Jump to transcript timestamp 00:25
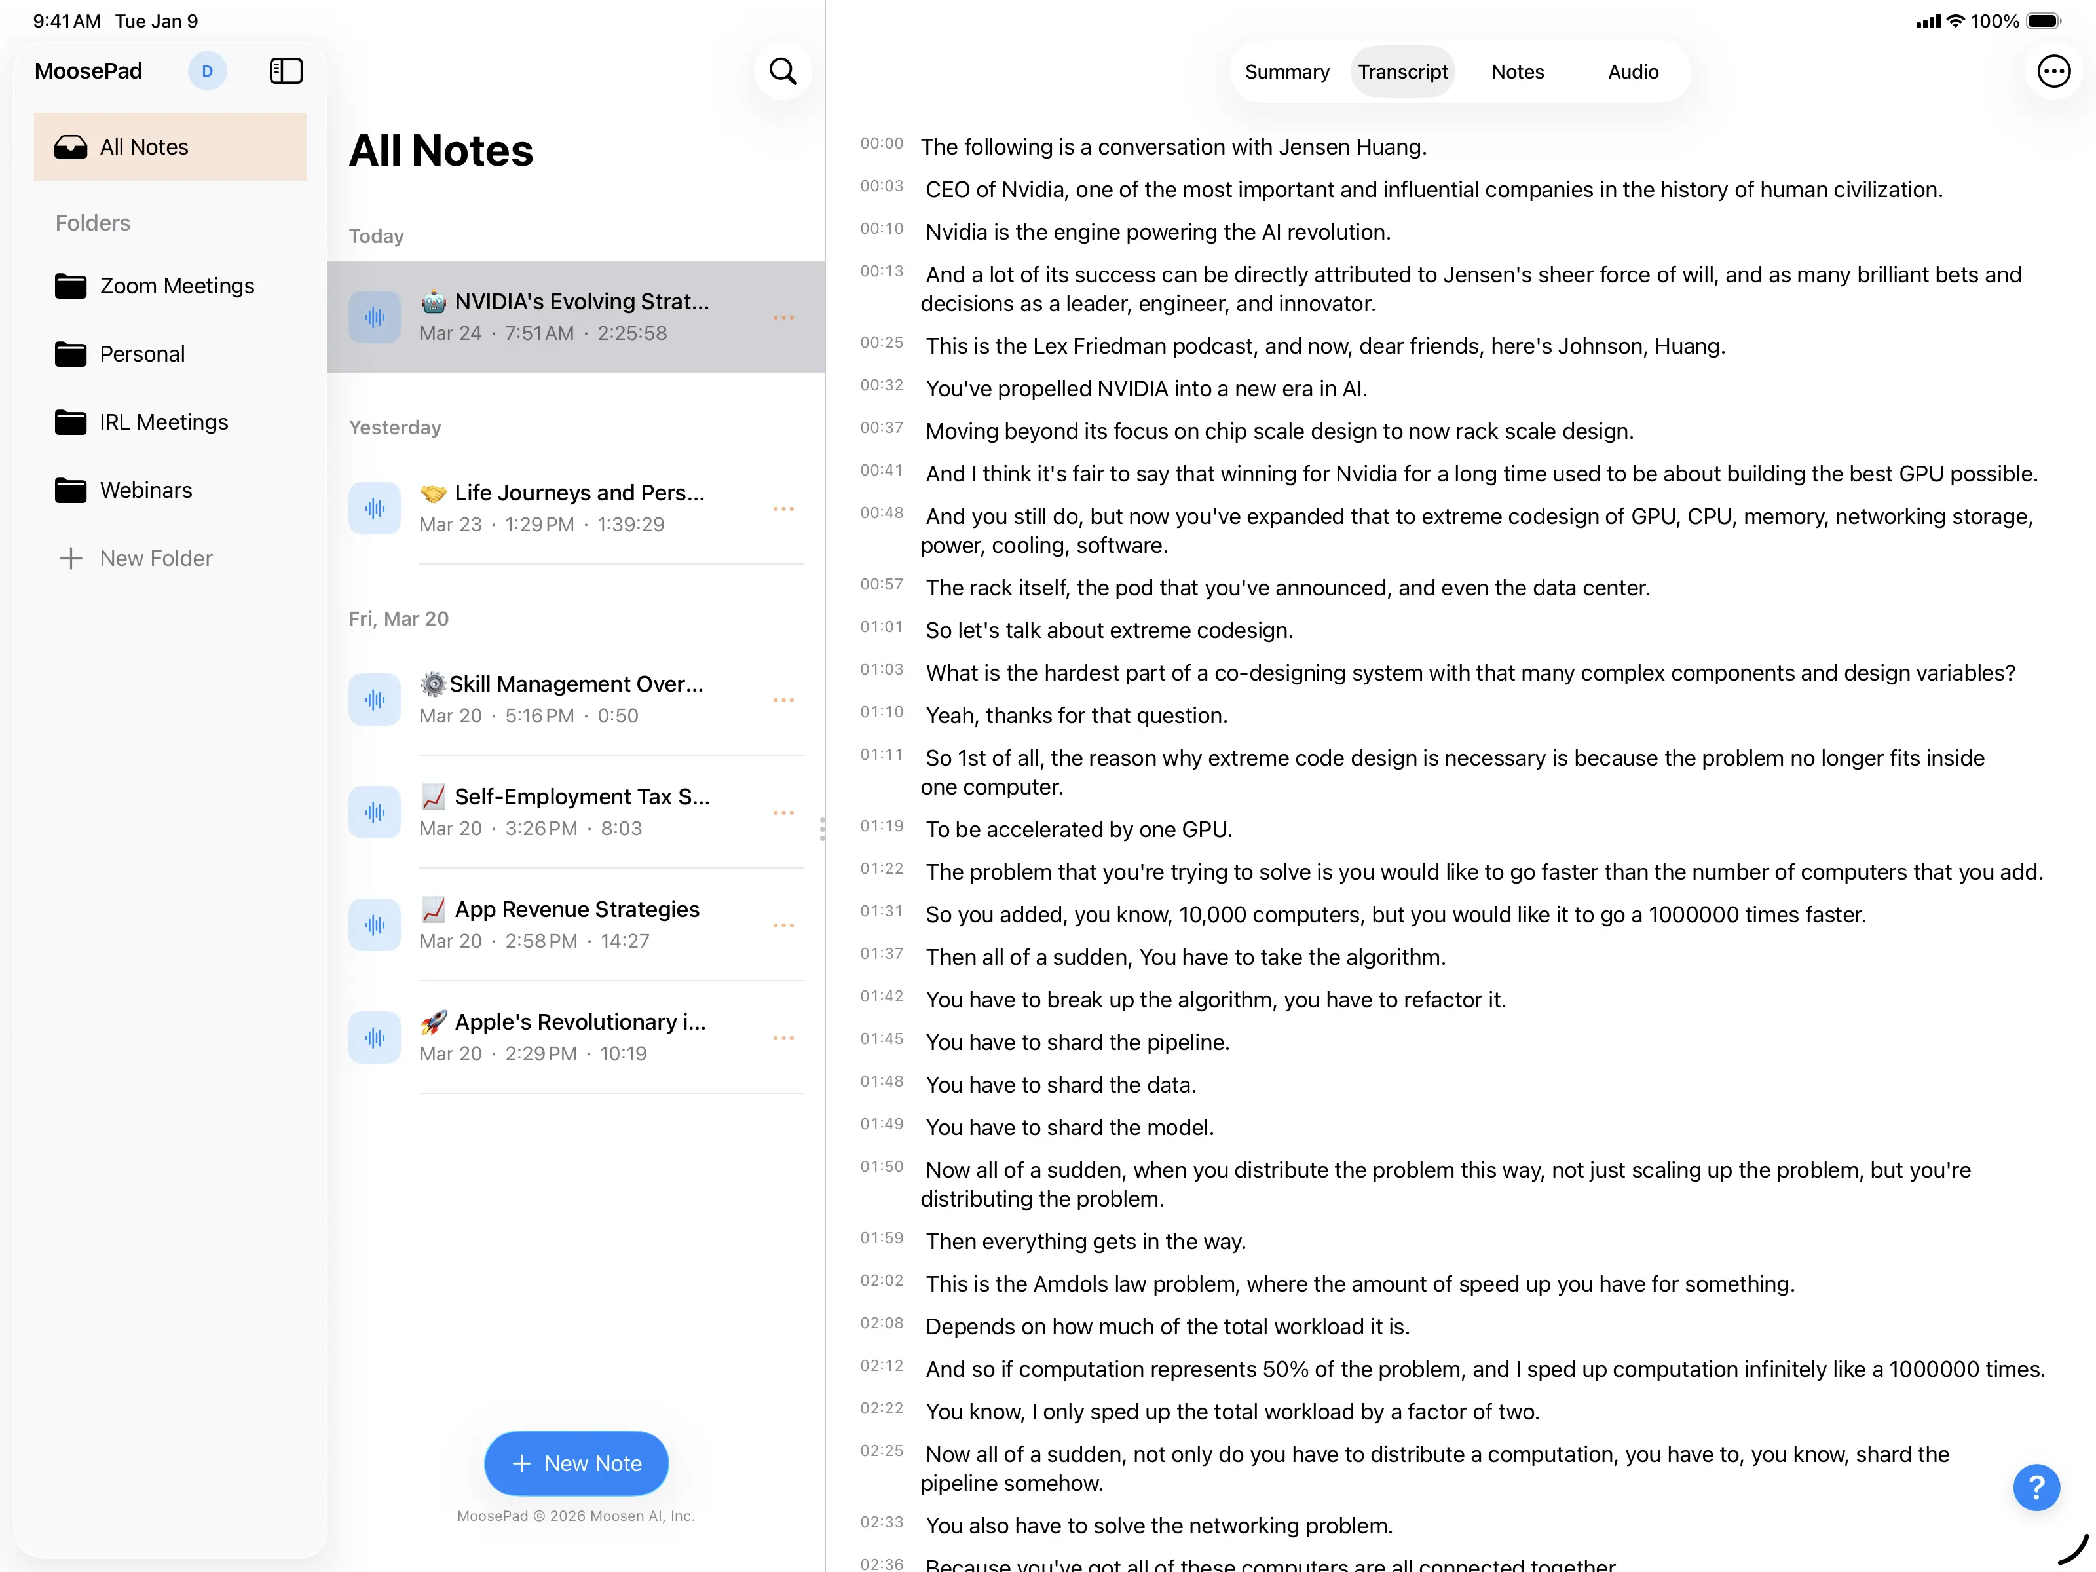Screen dimensions: 2096x1572 pyautogui.click(x=881, y=342)
